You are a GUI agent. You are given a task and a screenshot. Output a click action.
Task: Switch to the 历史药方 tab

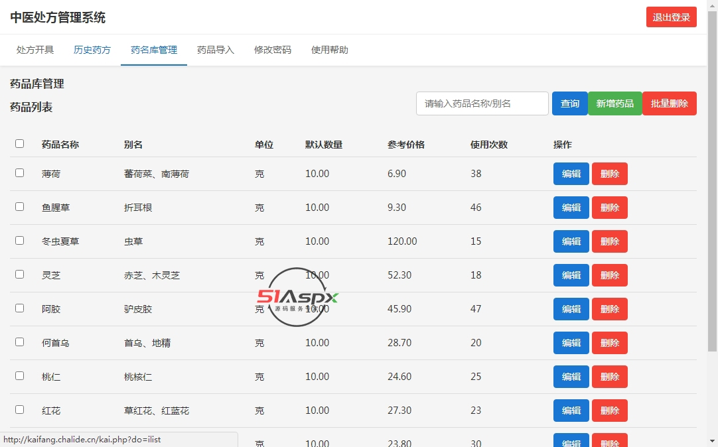click(x=92, y=50)
